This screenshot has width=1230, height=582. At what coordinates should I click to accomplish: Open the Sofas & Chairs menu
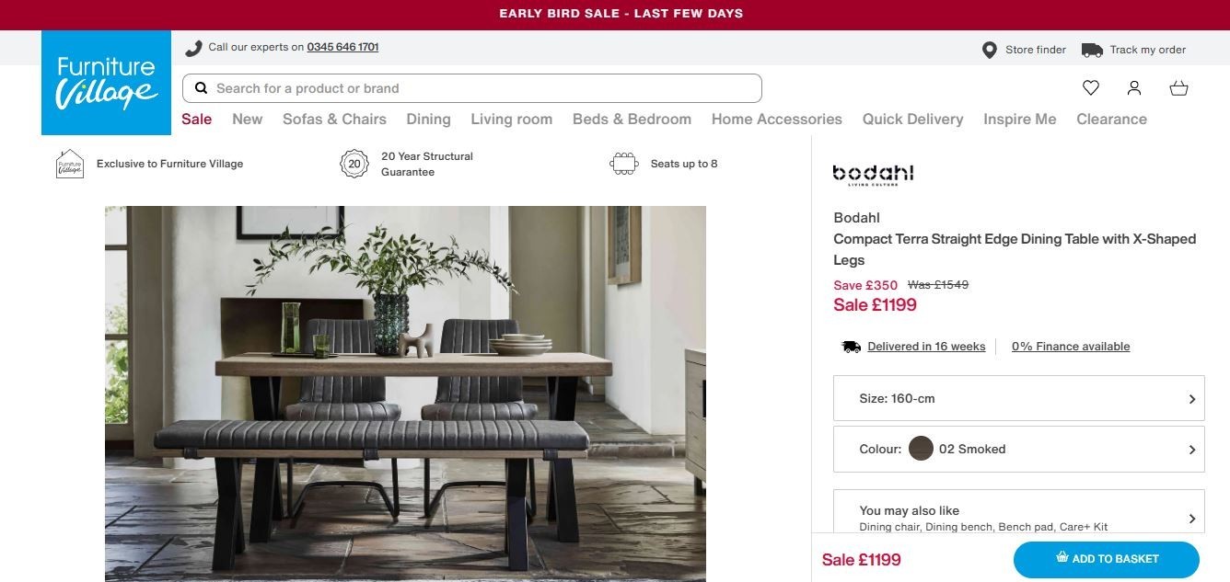pyautogui.click(x=334, y=119)
